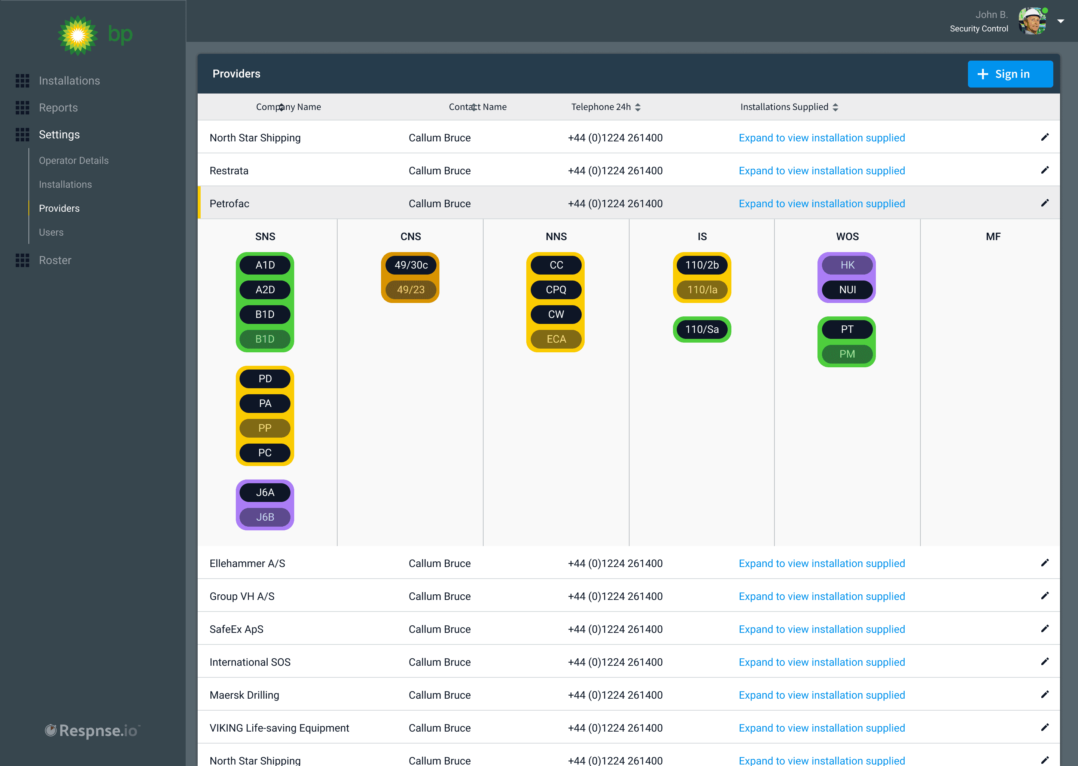Toggle the faded PP installation pill
Screen dimensions: 1078x766
click(x=265, y=428)
